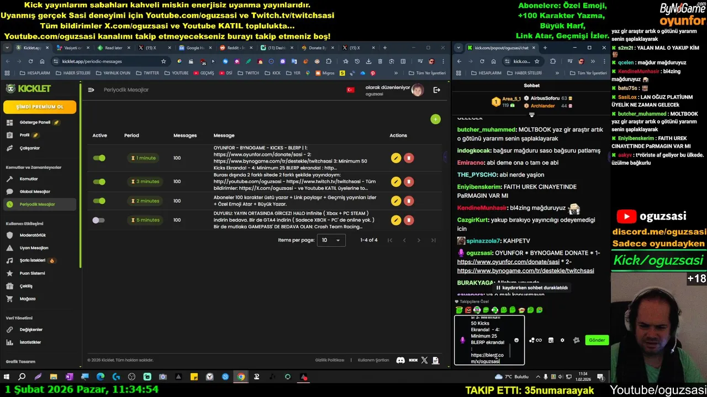The width and height of the screenshot is (707, 397).
Task: Collapse the sidebar with hamburger icon
Action: point(91,90)
